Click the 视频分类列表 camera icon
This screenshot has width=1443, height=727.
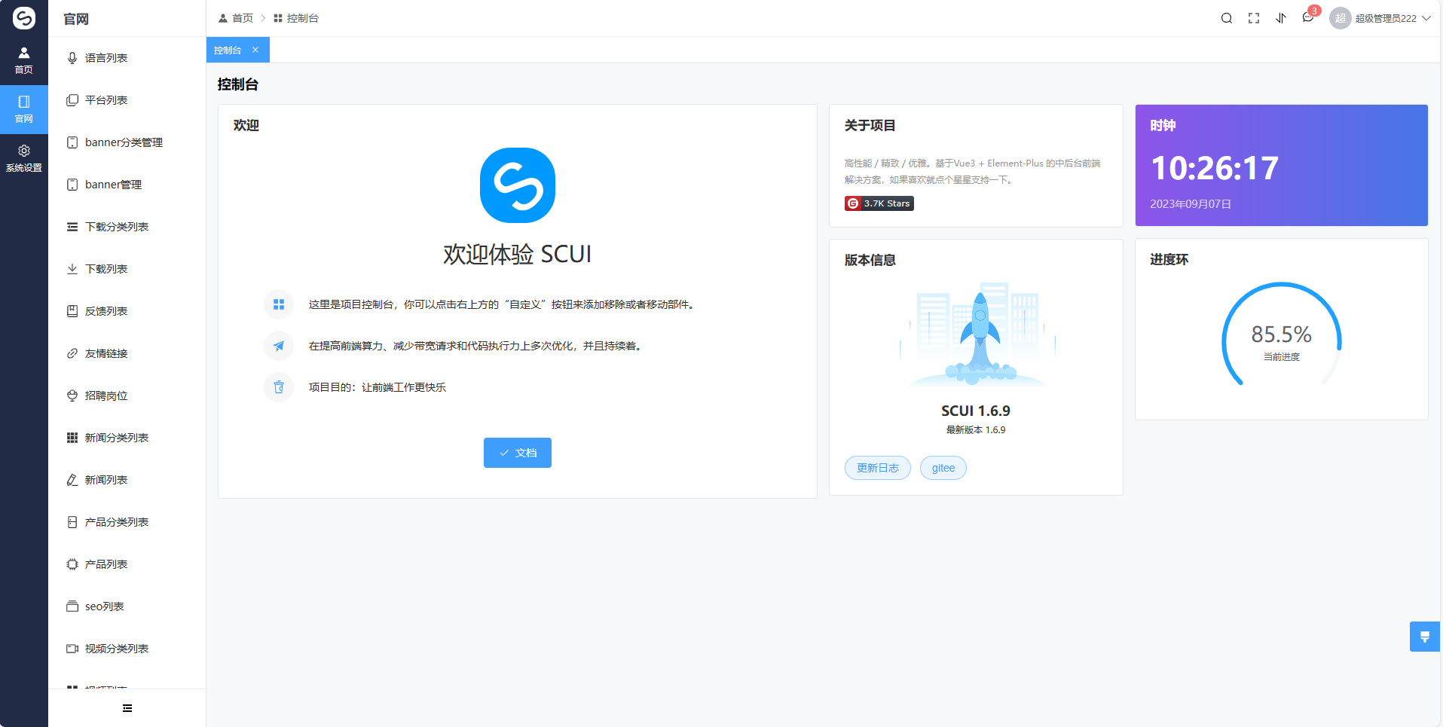[x=72, y=649]
